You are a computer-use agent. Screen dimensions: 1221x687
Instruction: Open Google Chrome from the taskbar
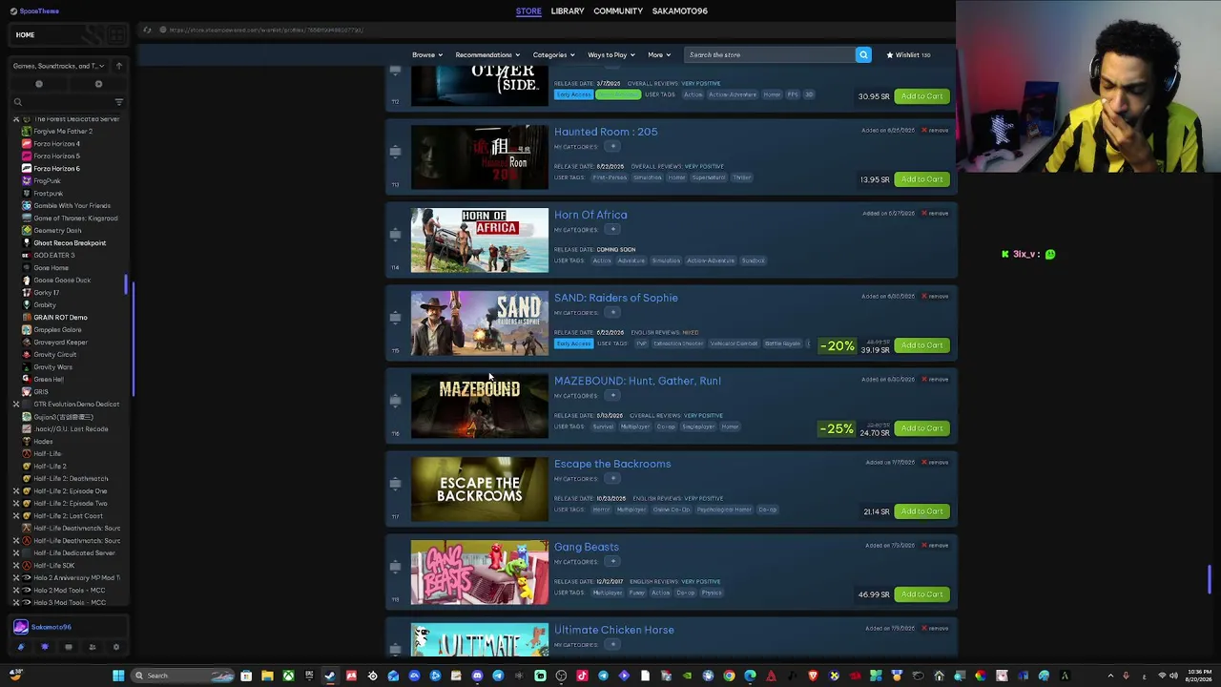(x=729, y=676)
